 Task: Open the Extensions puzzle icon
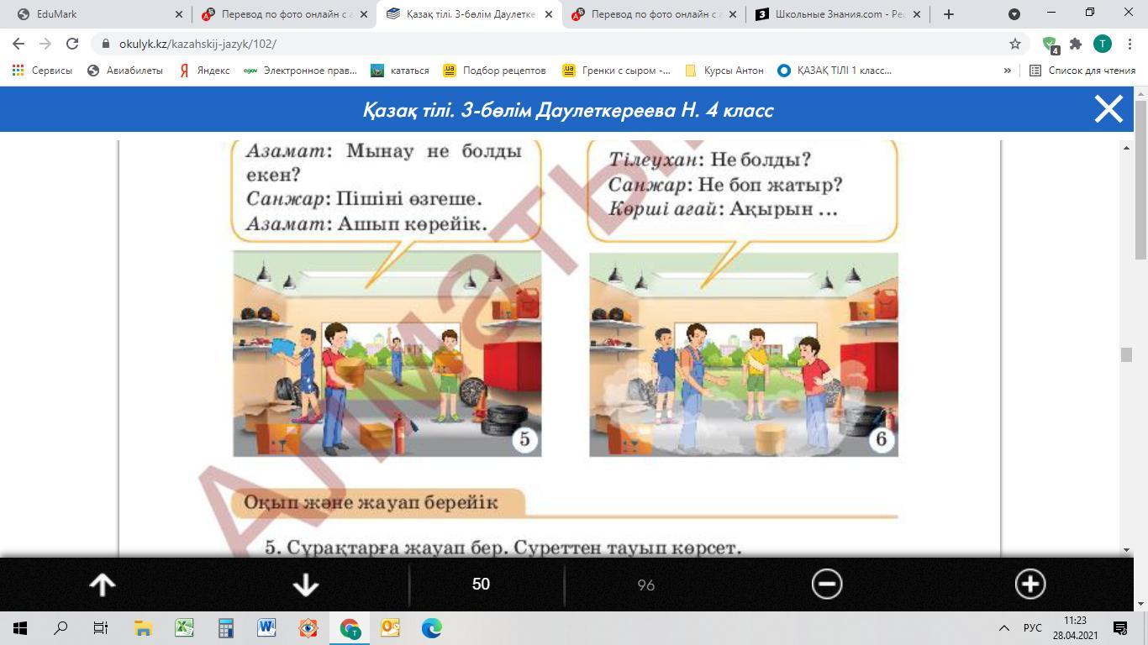point(1076,44)
